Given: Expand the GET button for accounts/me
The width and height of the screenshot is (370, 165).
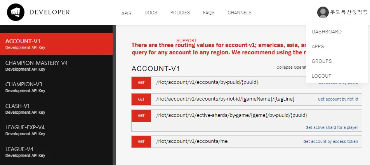Looking at the screenshot, I should coord(141,142).
